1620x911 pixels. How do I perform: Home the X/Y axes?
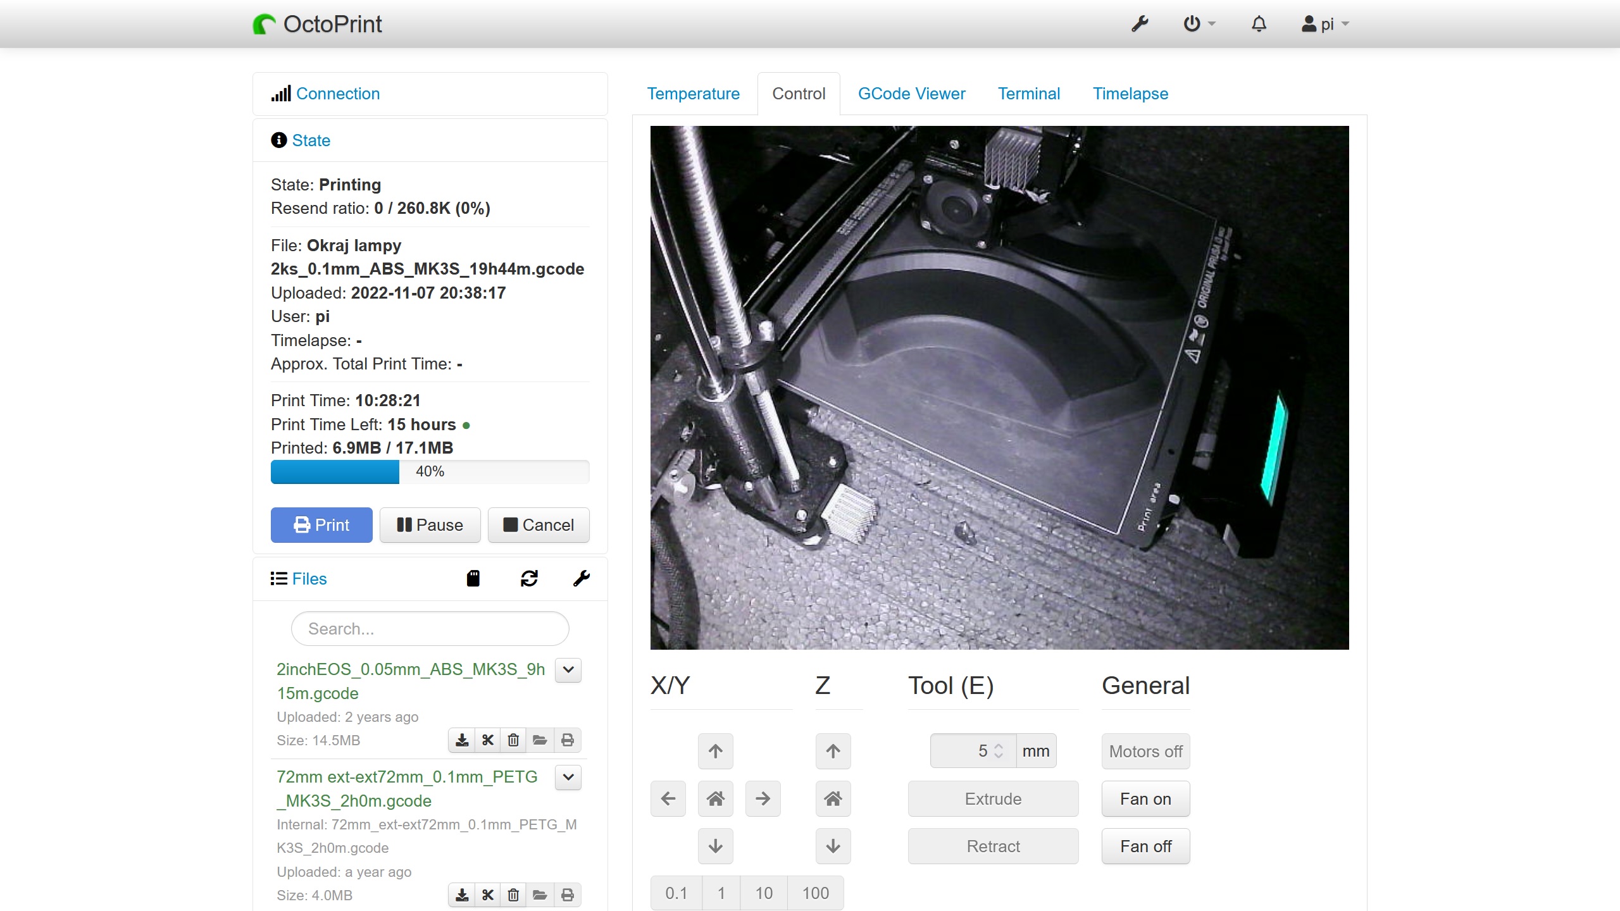pyautogui.click(x=715, y=798)
